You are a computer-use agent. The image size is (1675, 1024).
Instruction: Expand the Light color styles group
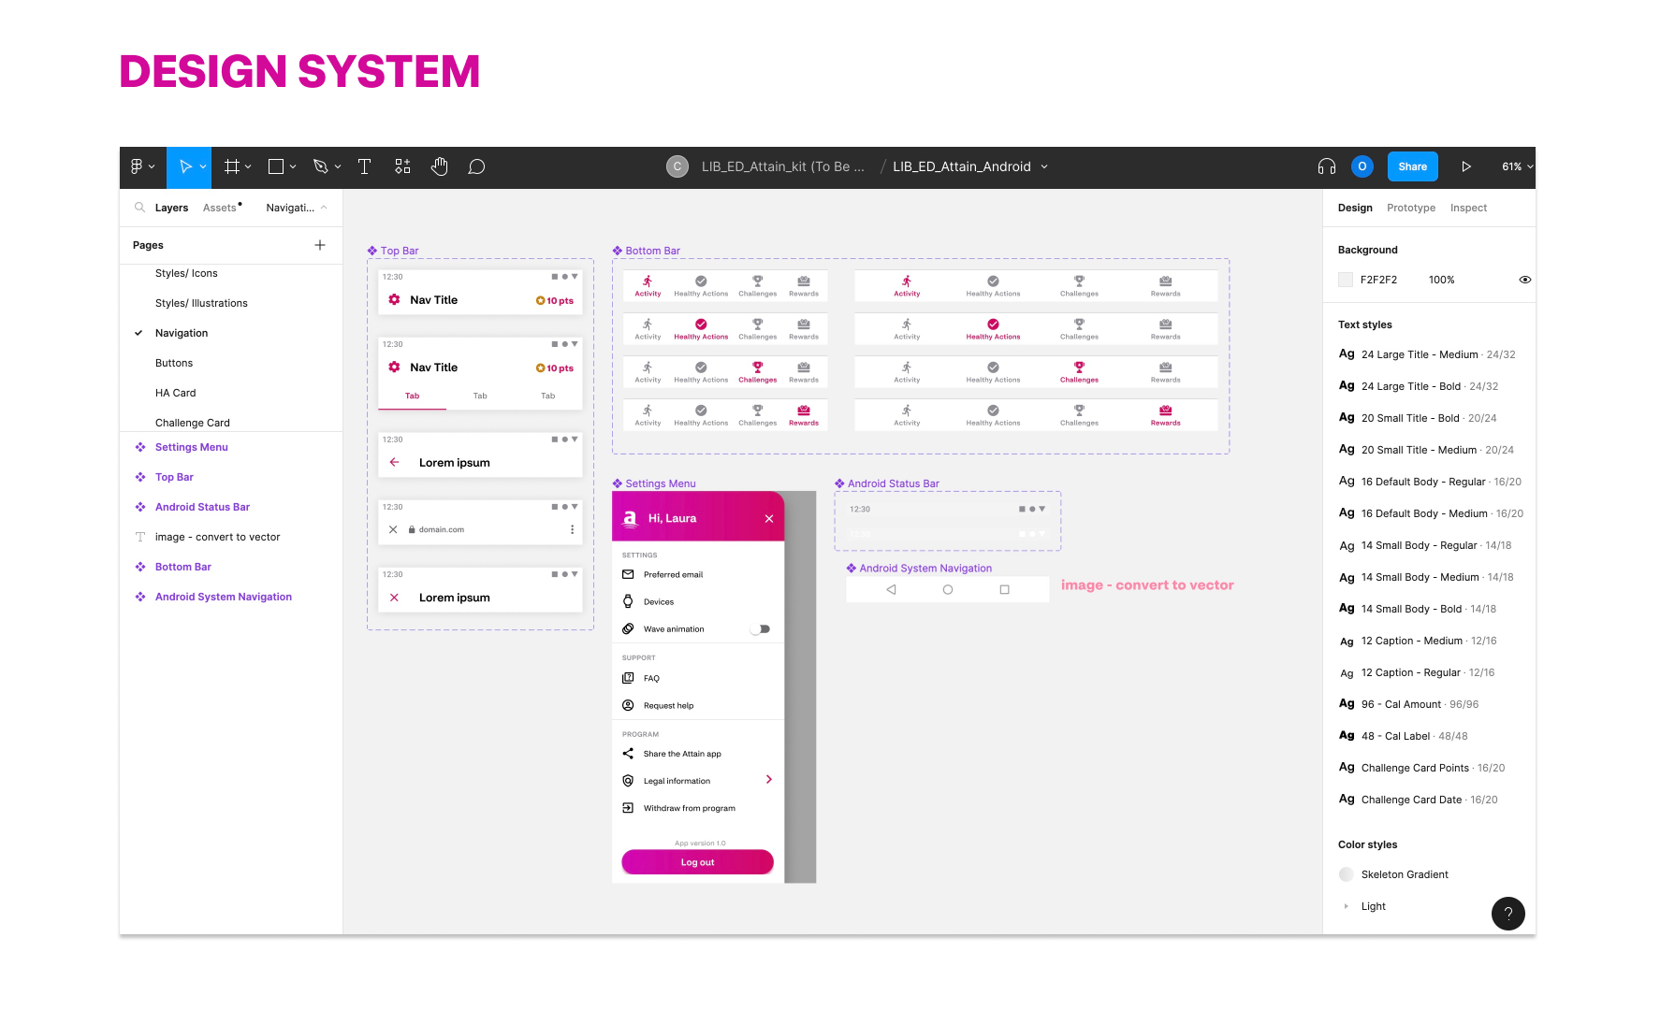(1346, 906)
